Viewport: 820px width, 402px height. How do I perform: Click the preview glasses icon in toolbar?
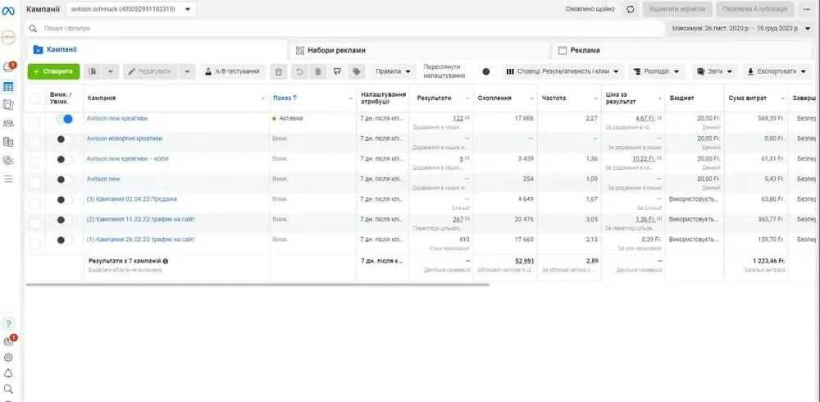pyautogui.click(x=337, y=71)
